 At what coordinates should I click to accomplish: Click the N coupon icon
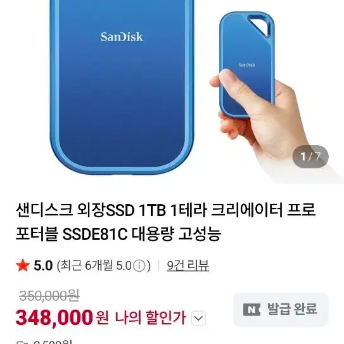click(x=252, y=310)
